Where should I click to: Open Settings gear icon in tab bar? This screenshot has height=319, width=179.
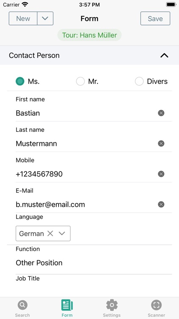pyautogui.click(x=112, y=305)
